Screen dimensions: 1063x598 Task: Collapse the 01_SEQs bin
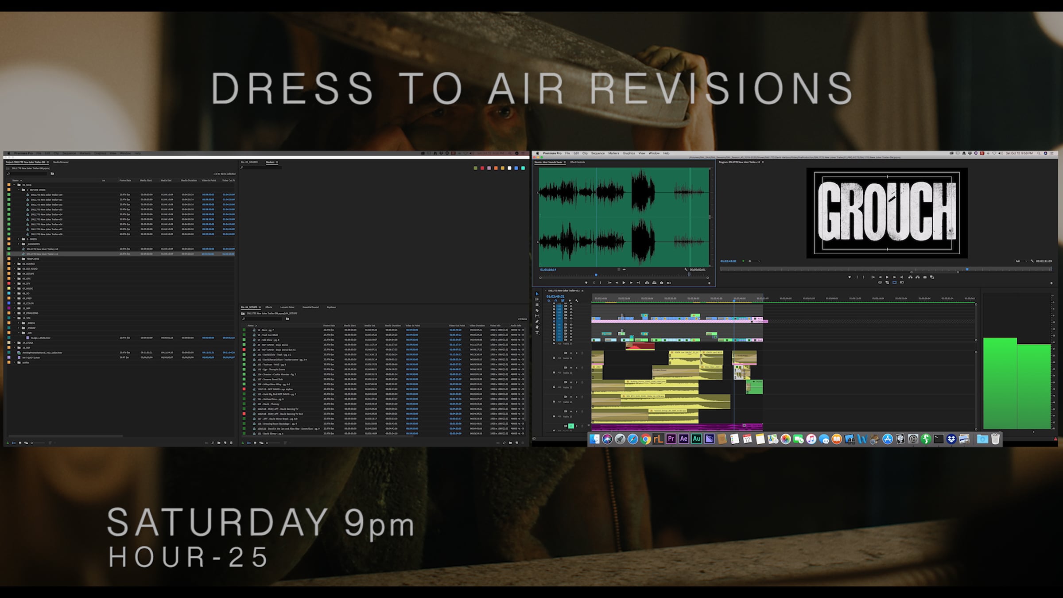click(x=14, y=185)
